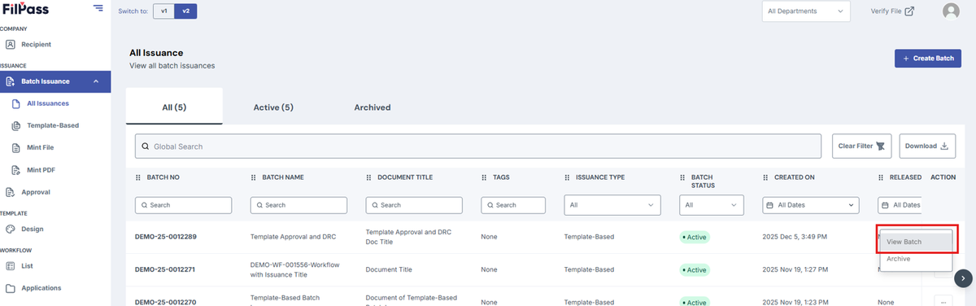This screenshot has height=306, width=976.
Task: Click the All Issuances file icon
Action: tap(16, 103)
